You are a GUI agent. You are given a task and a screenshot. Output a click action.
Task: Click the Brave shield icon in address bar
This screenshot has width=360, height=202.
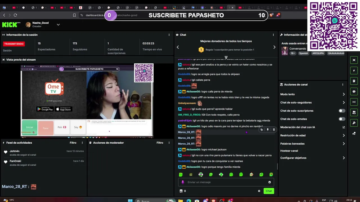[271, 15]
